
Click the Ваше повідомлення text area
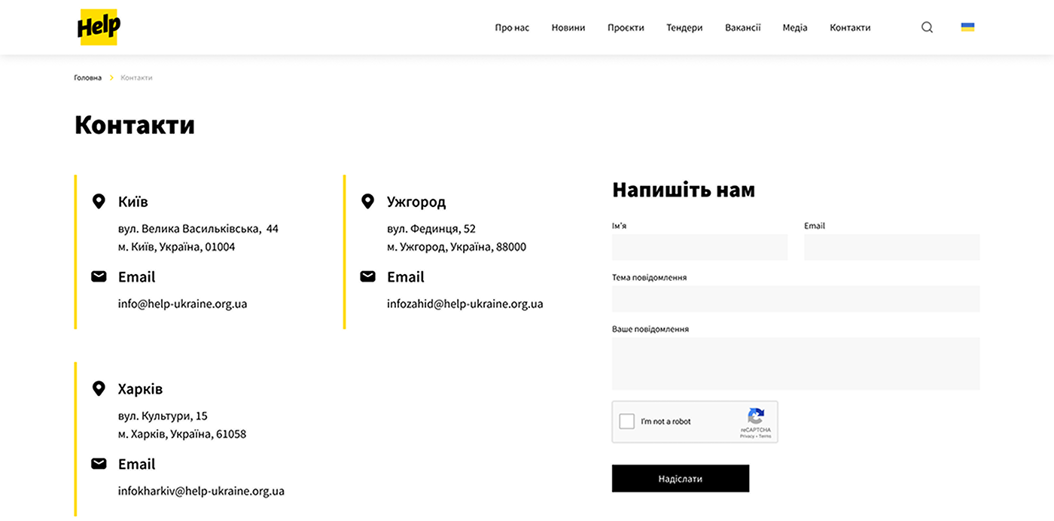(795, 364)
